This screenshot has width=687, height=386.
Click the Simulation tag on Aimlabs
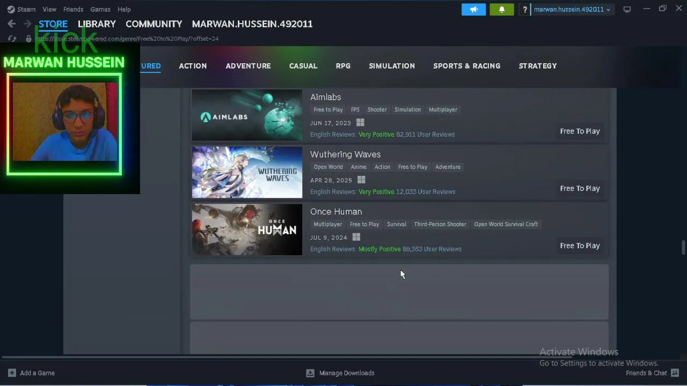coord(407,109)
